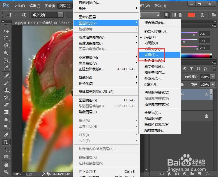
Task: Select the Path Selection tool
Action: point(6,149)
